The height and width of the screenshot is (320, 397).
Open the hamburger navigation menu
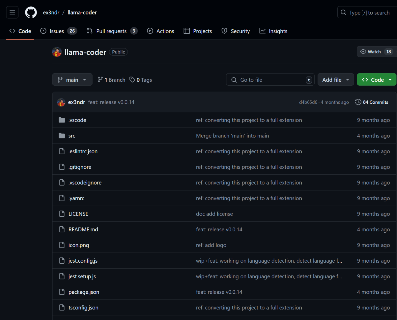[12, 12]
